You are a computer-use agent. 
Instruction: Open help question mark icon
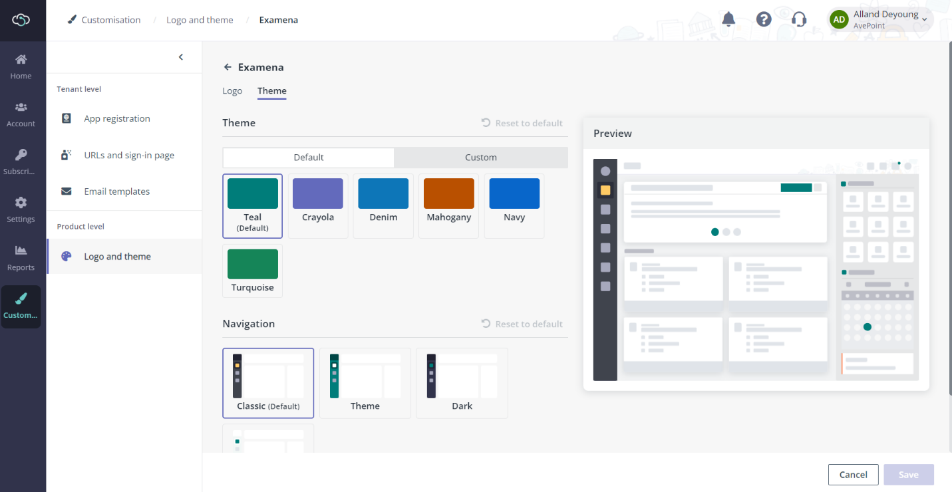pyautogui.click(x=764, y=19)
